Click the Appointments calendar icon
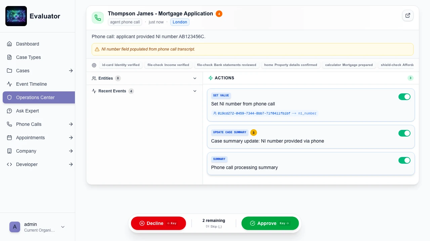The height and width of the screenshot is (241, 430). [9, 138]
